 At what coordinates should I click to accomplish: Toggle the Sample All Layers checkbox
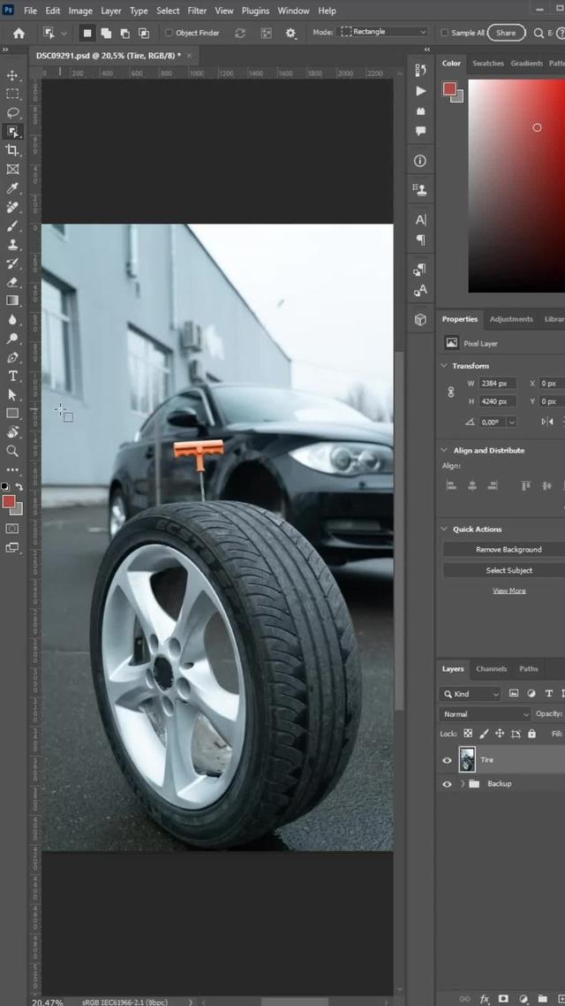[444, 33]
